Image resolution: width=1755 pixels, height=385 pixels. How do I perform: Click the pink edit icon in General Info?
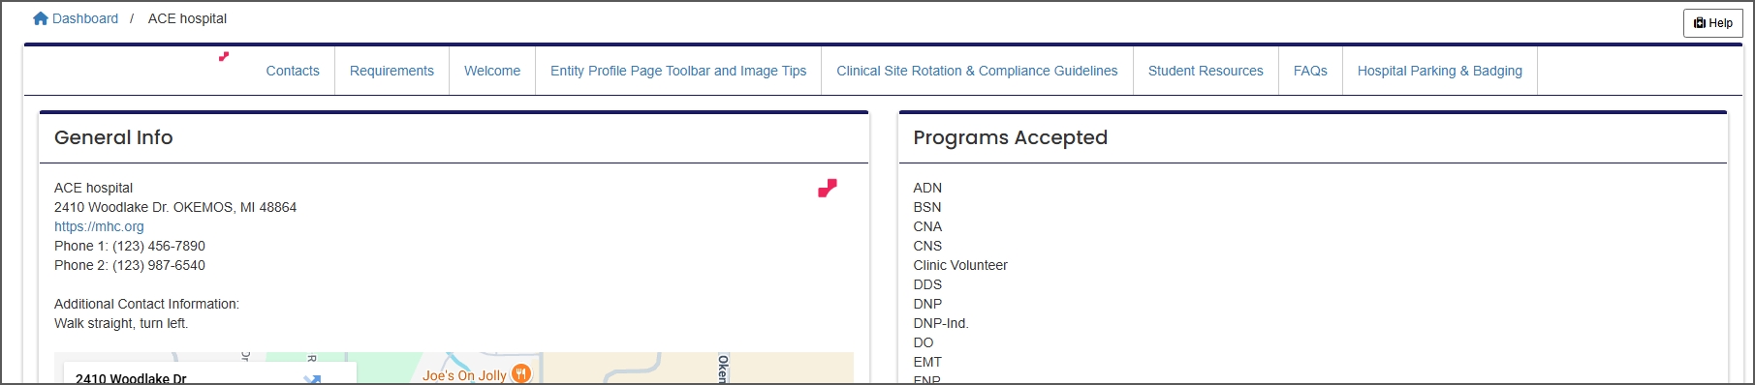pos(827,189)
